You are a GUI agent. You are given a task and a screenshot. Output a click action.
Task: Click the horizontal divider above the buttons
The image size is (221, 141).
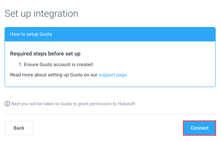click(x=110, y=114)
